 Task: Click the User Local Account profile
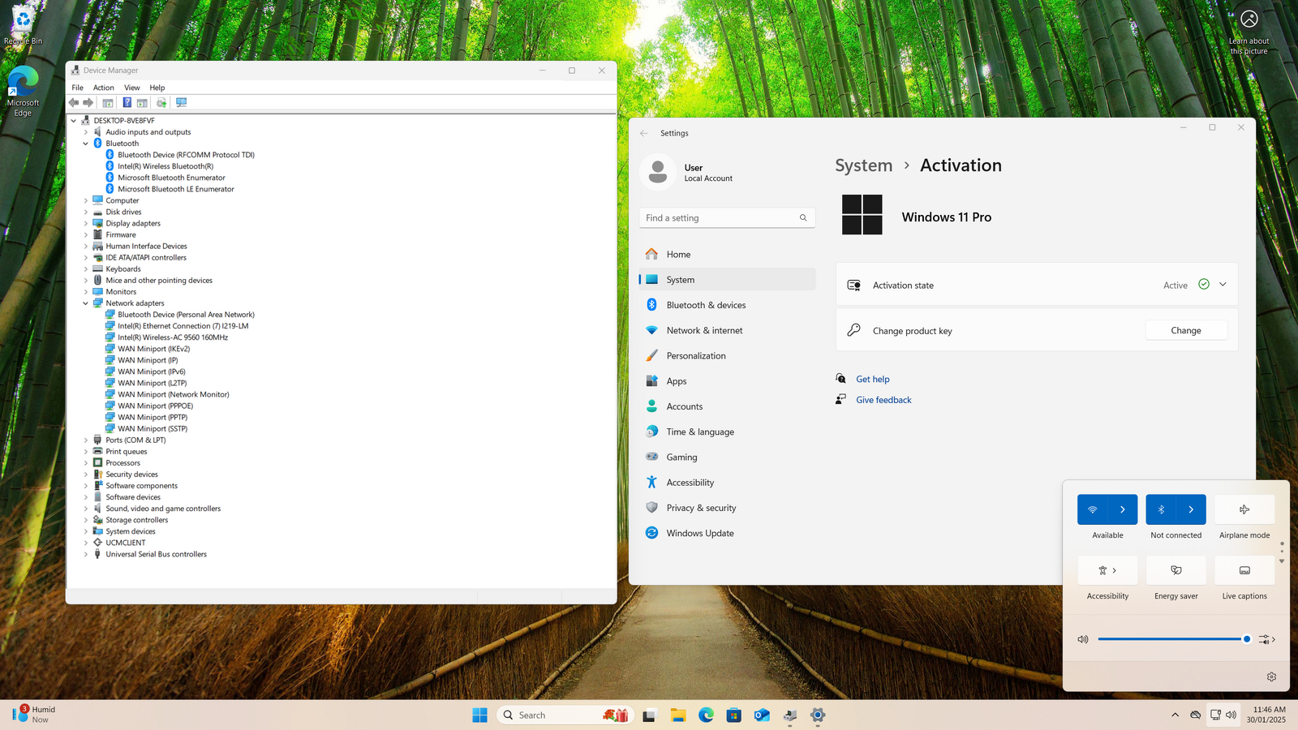[x=687, y=173]
